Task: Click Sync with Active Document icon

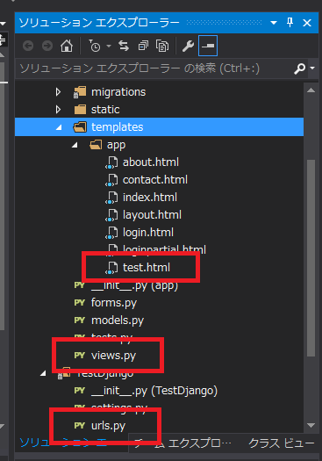Action: pos(124,46)
